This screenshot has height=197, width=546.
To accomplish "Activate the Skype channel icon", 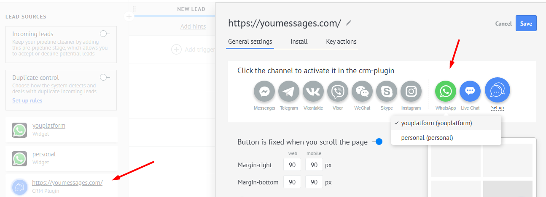I will pyautogui.click(x=387, y=92).
